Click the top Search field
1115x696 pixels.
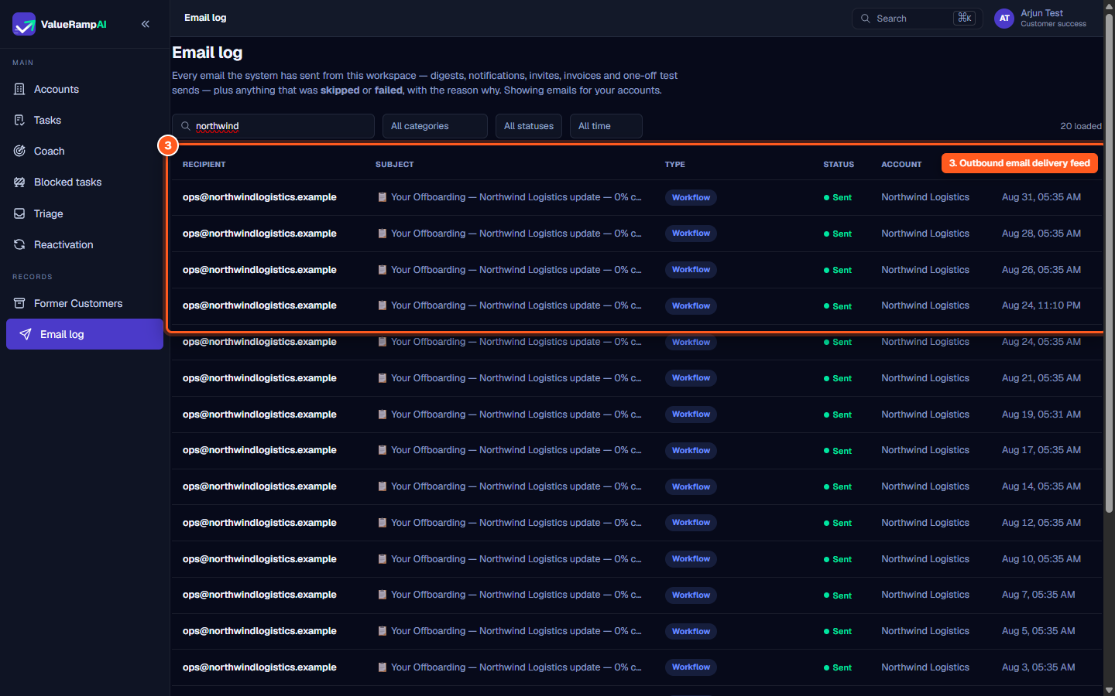click(x=918, y=19)
